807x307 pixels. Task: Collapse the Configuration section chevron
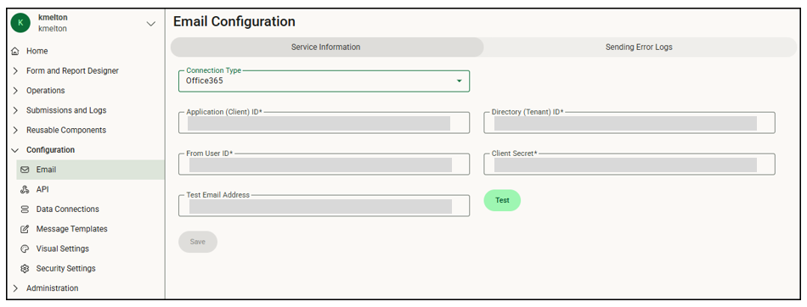click(x=15, y=150)
